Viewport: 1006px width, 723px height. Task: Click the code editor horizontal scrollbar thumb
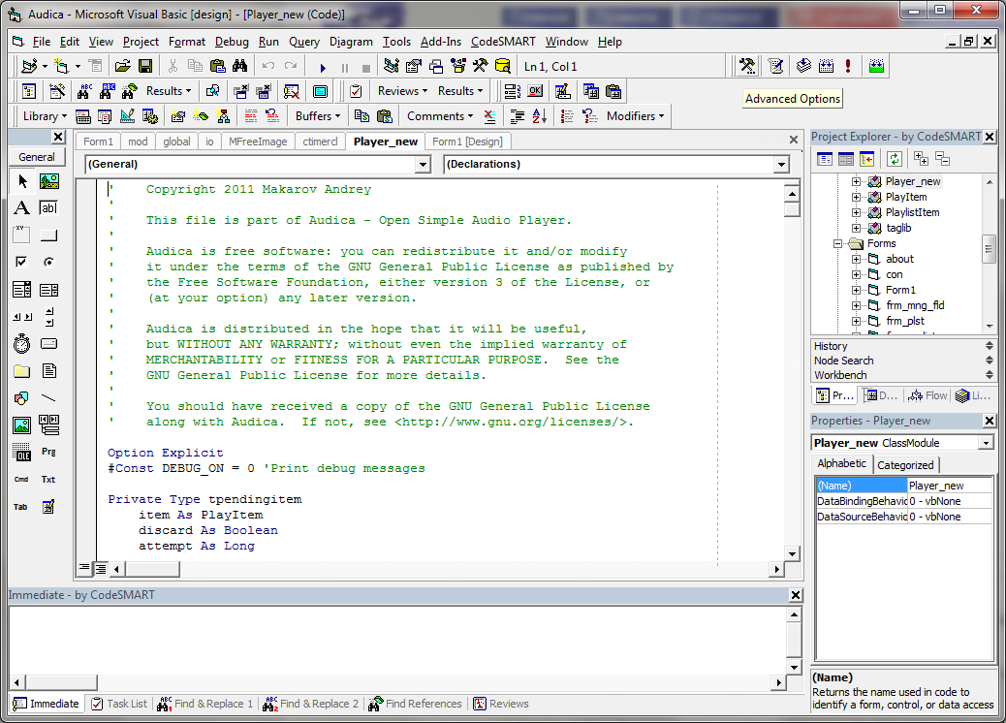pyautogui.click(x=152, y=569)
